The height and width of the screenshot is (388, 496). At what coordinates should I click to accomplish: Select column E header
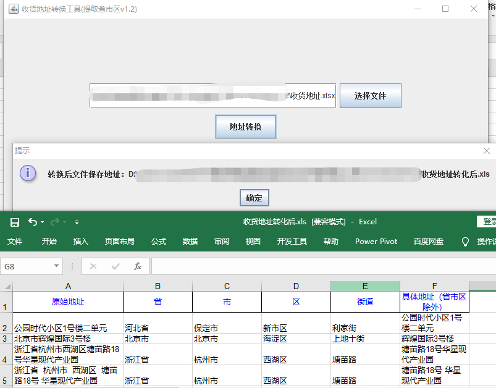(x=365, y=286)
